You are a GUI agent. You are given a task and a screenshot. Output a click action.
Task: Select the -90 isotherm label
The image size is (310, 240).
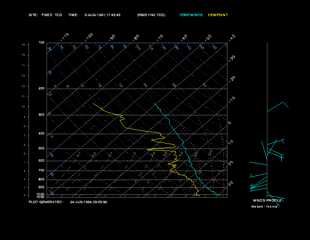tap(112, 38)
